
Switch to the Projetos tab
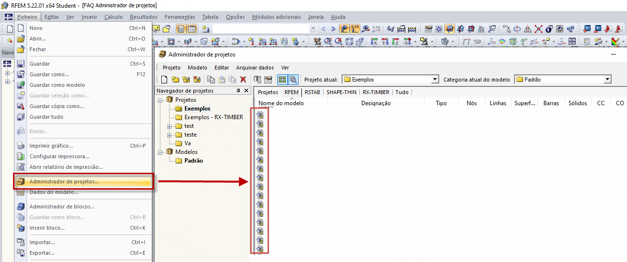268,92
